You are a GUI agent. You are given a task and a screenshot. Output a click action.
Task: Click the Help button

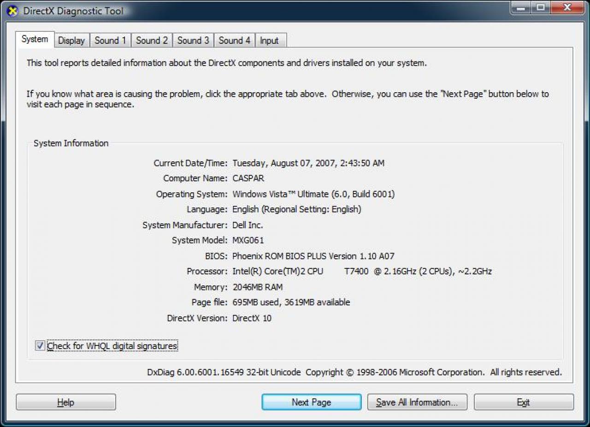tap(66, 402)
